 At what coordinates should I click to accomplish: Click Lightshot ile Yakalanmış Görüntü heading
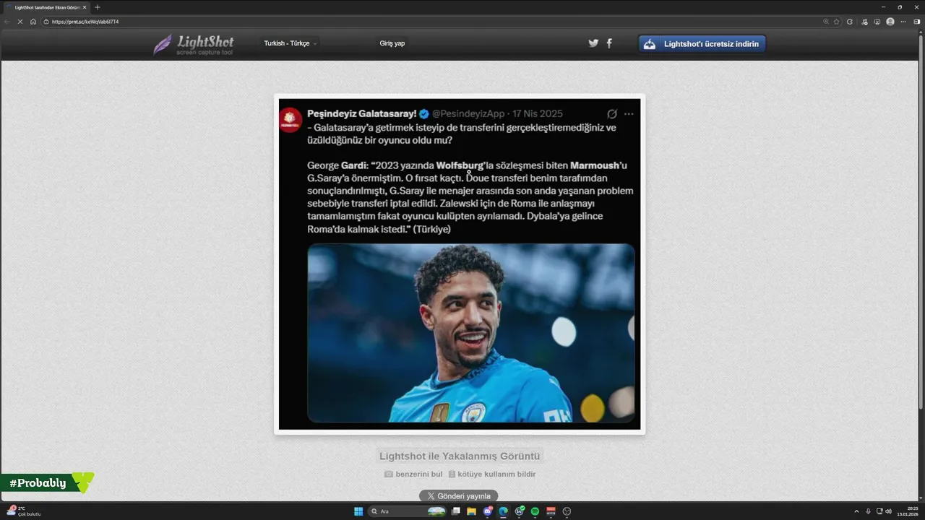(460, 456)
